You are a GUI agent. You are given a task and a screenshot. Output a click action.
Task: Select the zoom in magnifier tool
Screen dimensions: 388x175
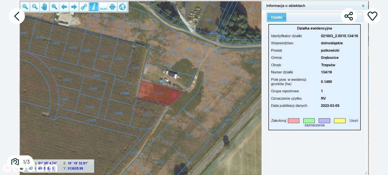(x=25, y=7)
